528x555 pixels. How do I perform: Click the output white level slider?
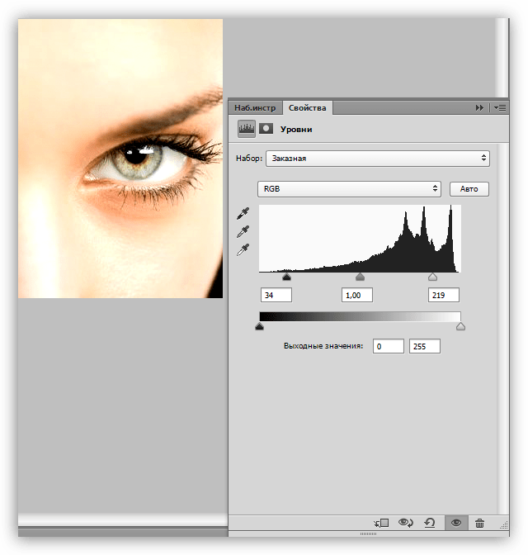[460, 326]
